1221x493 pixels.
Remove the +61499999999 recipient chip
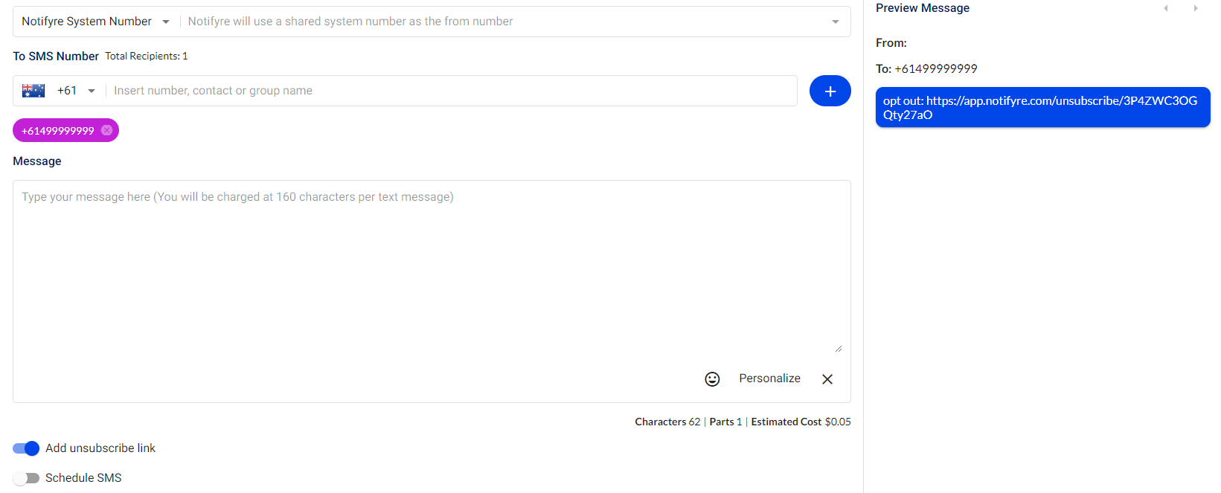pyautogui.click(x=106, y=130)
